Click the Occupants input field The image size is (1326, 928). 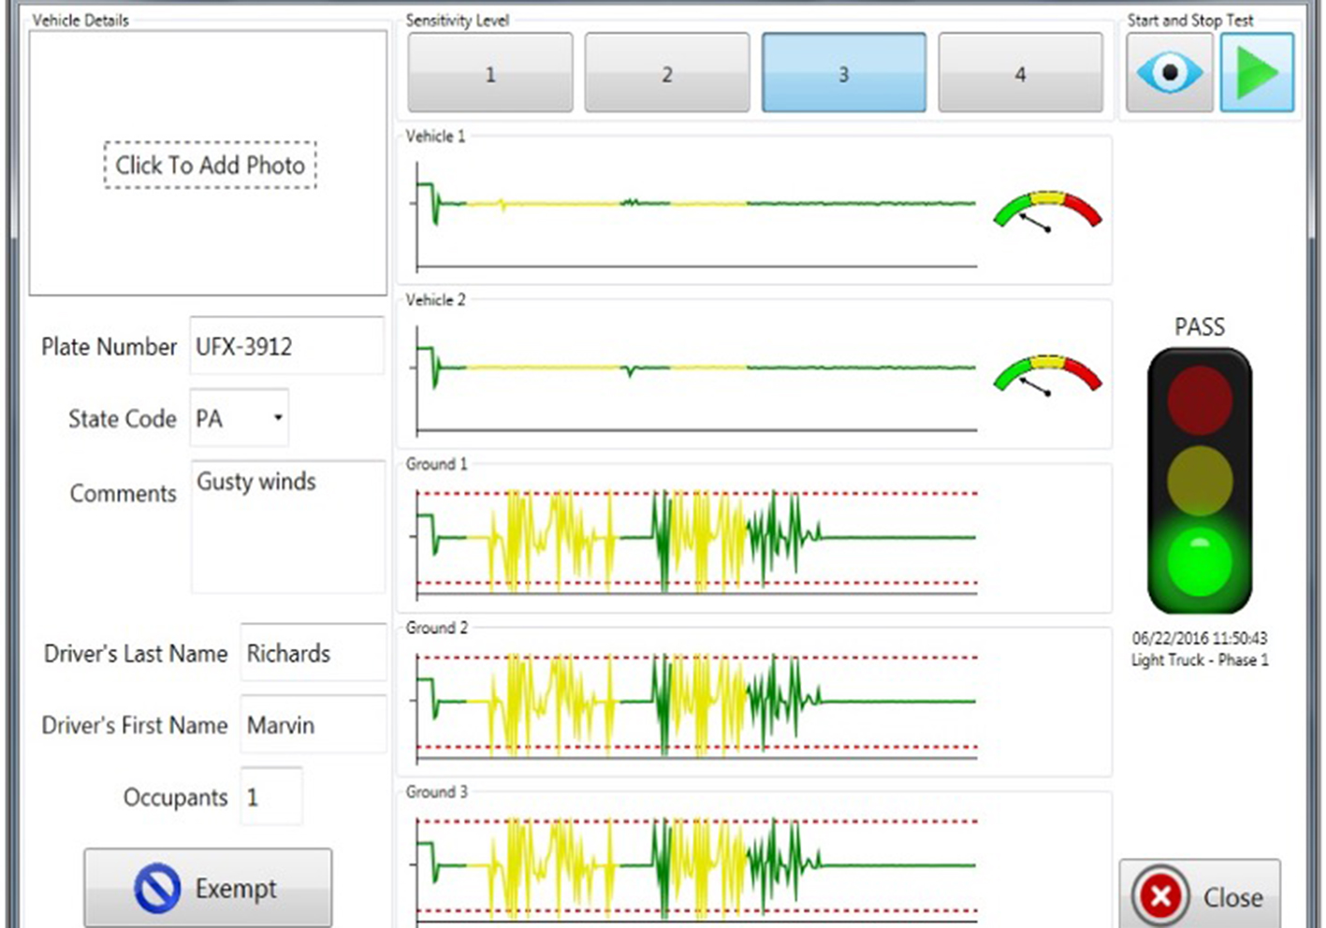[x=271, y=797]
